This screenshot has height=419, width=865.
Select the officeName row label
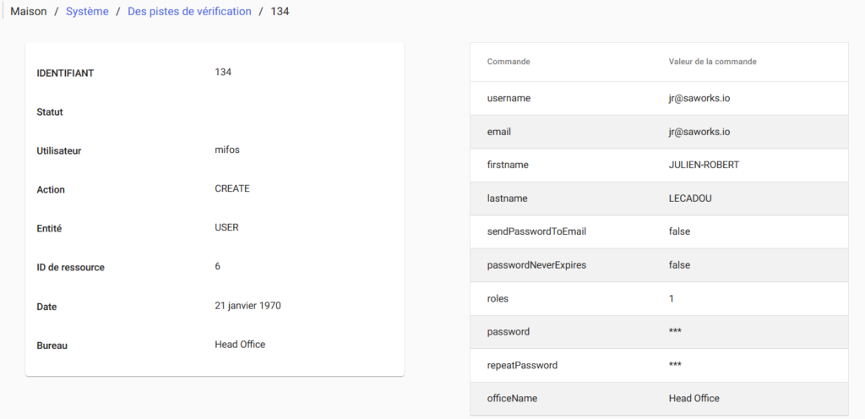[x=512, y=399]
